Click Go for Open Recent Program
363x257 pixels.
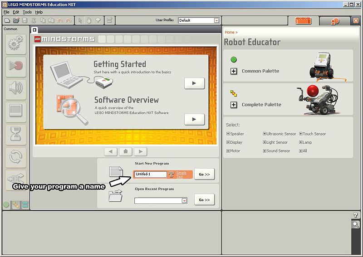(205, 199)
